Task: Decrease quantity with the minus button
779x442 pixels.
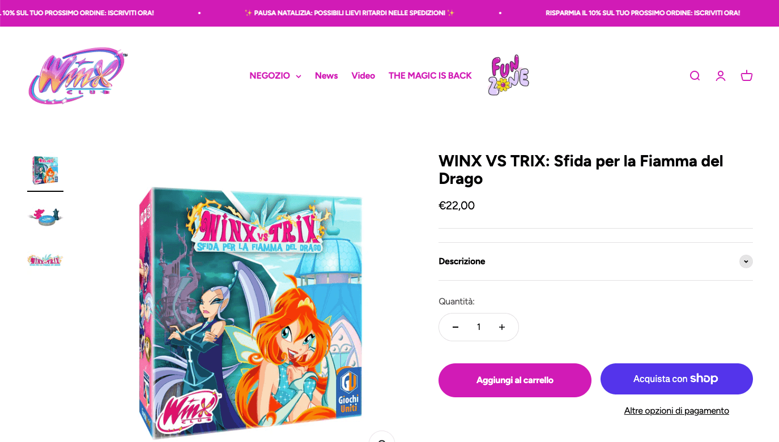Action: [456, 327]
